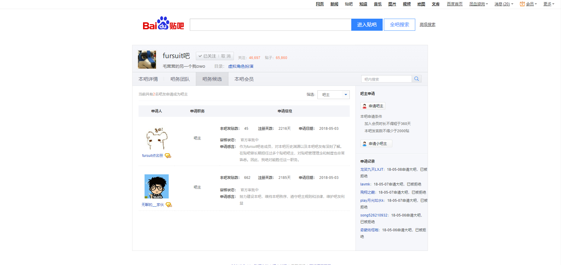Click the 进入贴吧 button
Image resolution: width=561 pixels, height=265 pixels.
367,25
